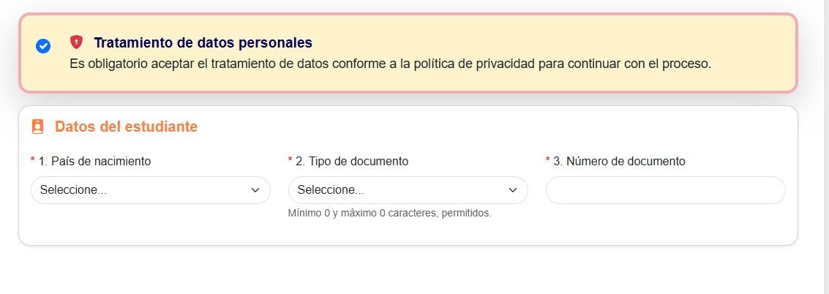Focus the Número de documento input field
The image size is (829, 294).
pos(665,190)
